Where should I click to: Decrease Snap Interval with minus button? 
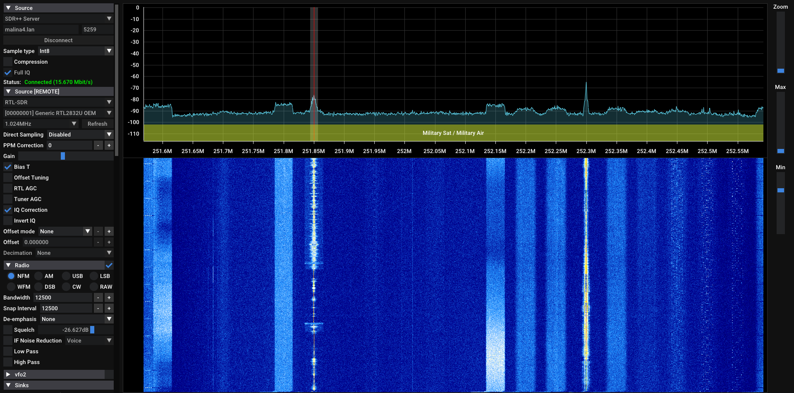(x=98, y=308)
